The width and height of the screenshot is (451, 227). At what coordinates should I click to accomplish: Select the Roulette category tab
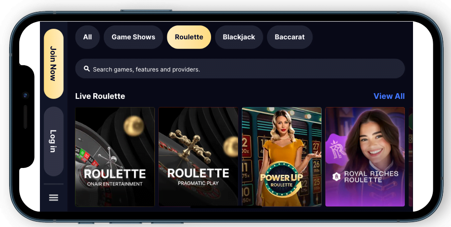[189, 37]
